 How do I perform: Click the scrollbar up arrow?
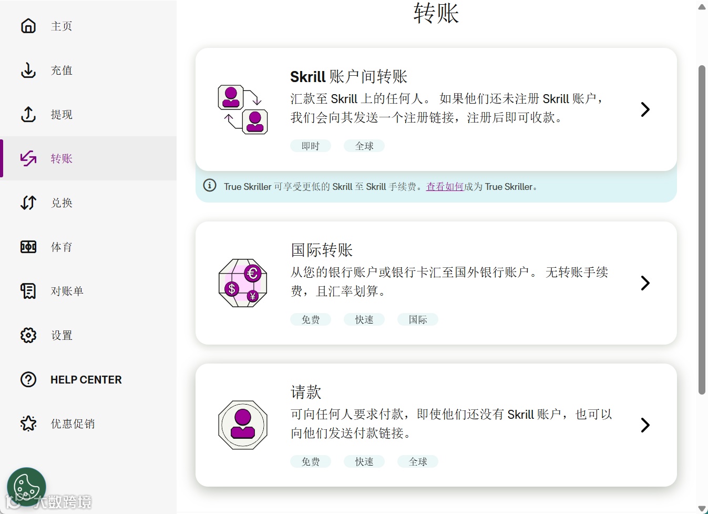702,7
